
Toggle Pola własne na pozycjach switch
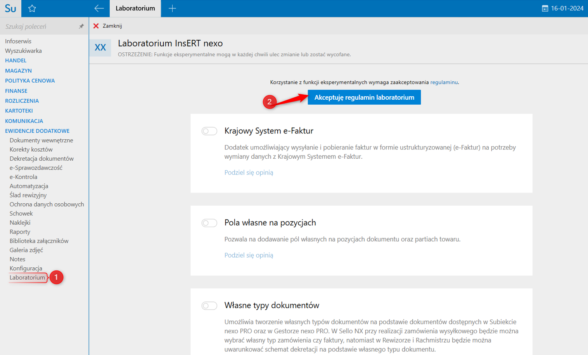point(209,223)
